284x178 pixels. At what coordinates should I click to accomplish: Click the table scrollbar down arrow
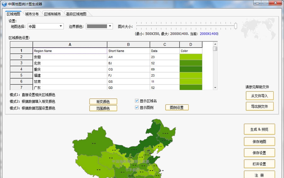[215, 88]
